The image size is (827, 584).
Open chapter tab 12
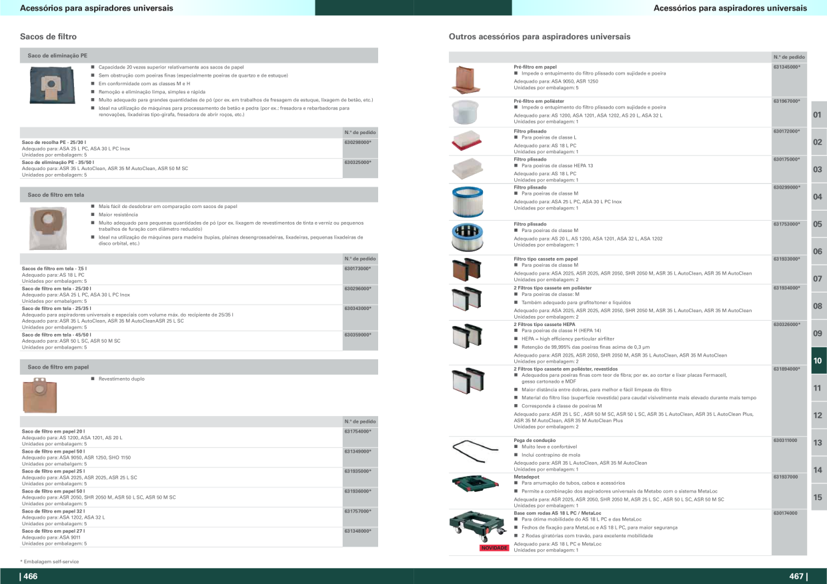click(818, 415)
